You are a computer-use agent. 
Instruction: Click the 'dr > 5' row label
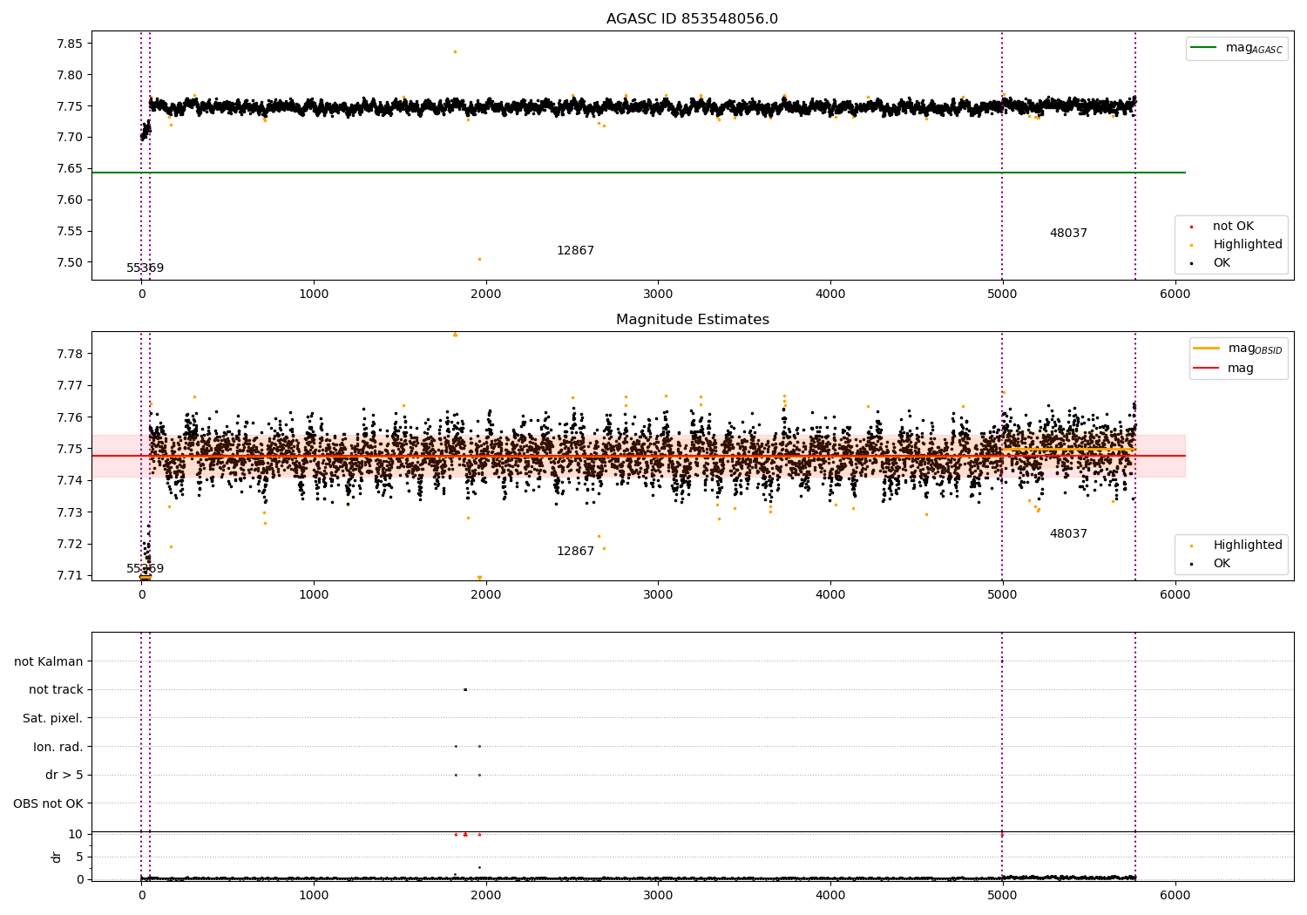tap(64, 776)
